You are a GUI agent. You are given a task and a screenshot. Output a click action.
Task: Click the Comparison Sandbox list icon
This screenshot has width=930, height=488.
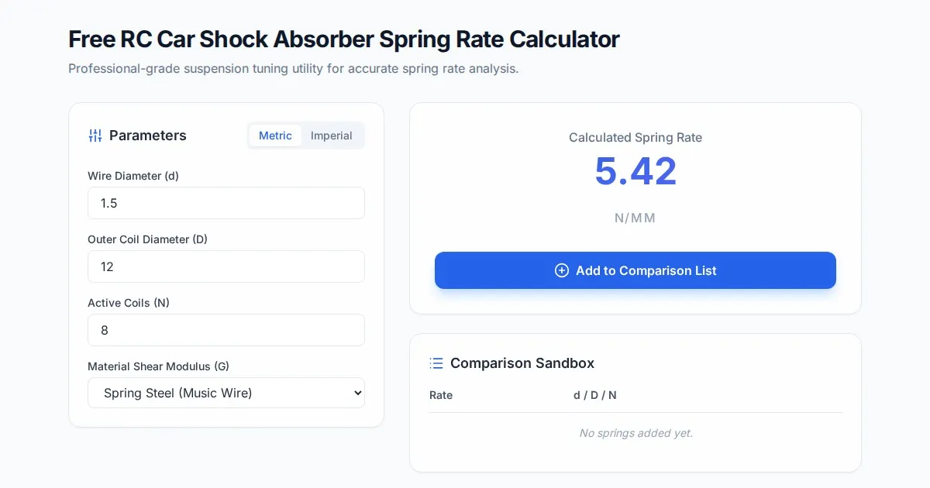click(x=436, y=363)
